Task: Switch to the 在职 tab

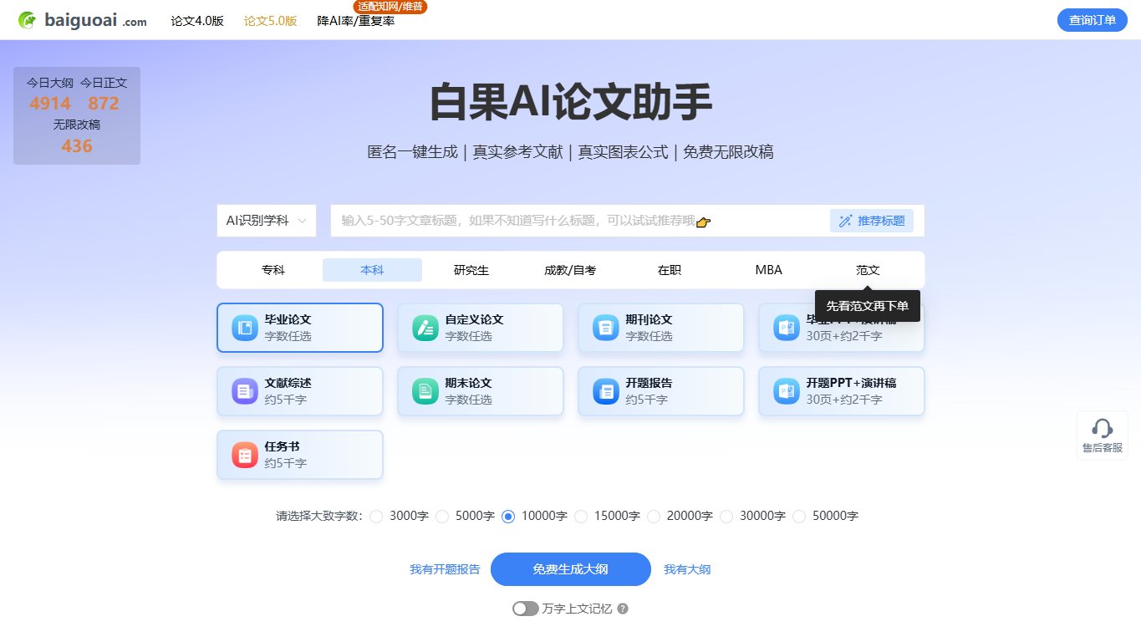Action: click(x=670, y=270)
